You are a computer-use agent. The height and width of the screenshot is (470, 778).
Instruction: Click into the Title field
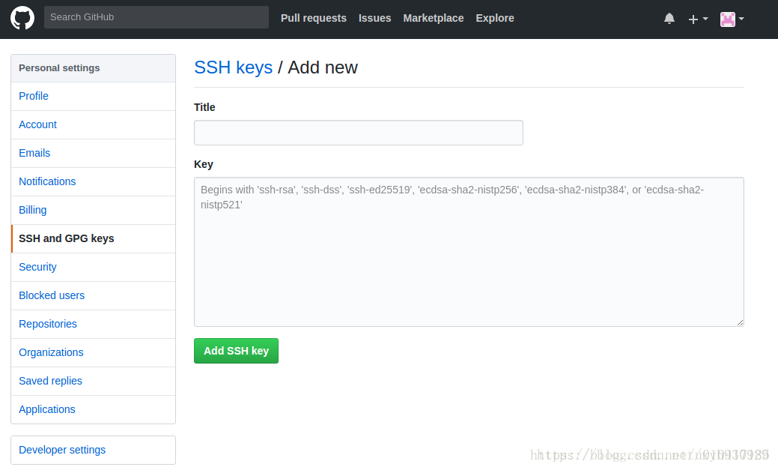pyautogui.click(x=358, y=133)
